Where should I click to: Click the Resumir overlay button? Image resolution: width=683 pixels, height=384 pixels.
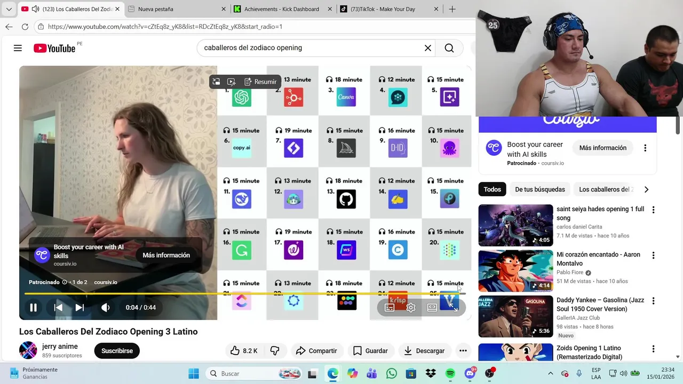[260, 82]
